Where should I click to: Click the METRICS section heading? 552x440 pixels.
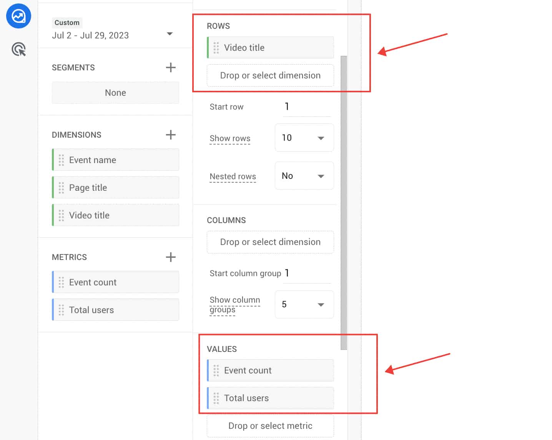point(69,257)
